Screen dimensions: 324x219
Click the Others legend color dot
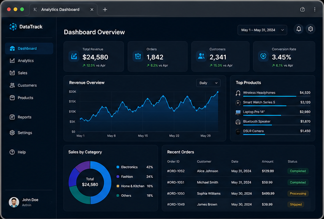pyautogui.click(x=118, y=195)
